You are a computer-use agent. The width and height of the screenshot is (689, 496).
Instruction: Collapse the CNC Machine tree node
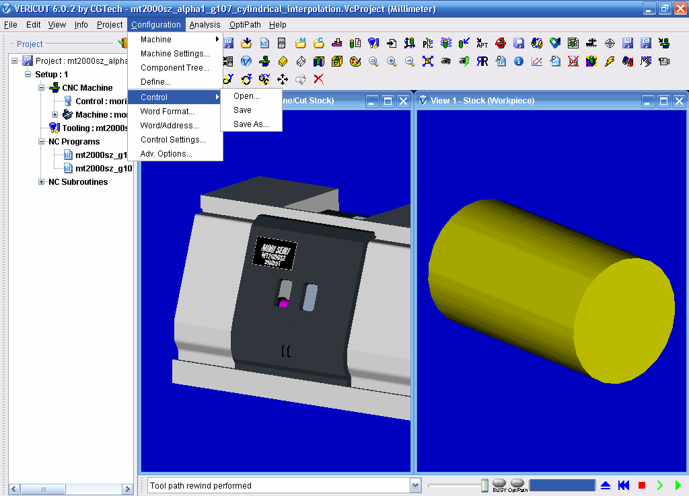41,87
